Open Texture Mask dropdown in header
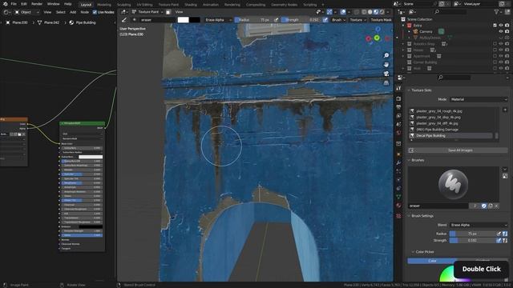The height and width of the screenshot is (288, 513). click(381, 20)
